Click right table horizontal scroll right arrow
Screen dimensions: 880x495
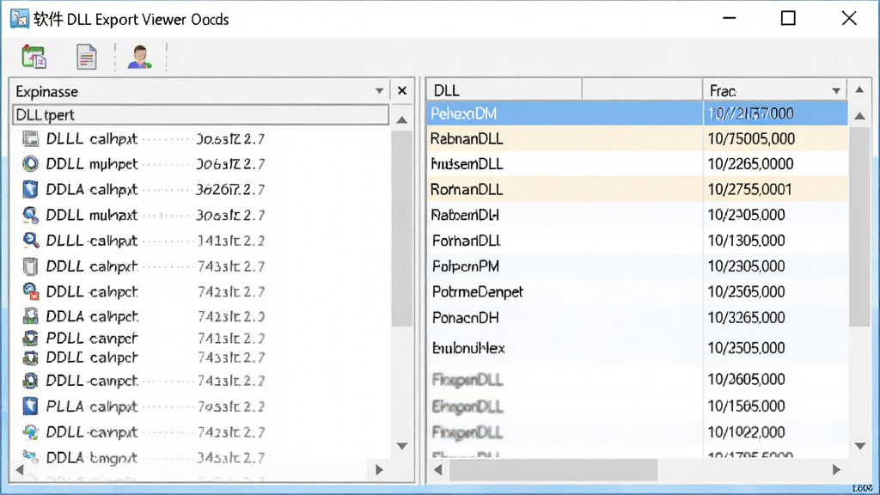[836, 469]
